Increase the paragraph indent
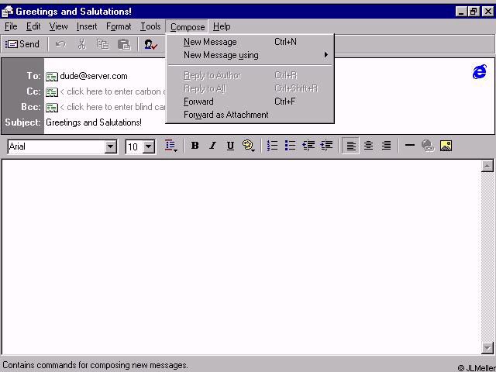This screenshot has height=372, width=496. [326, 146]
